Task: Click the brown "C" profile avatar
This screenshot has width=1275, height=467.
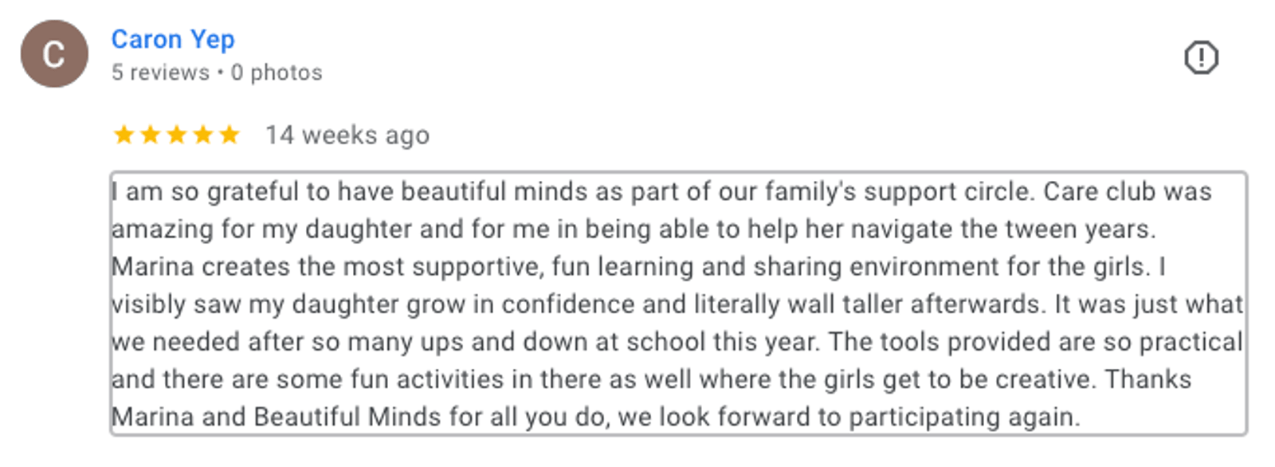Action: point(54,54)
